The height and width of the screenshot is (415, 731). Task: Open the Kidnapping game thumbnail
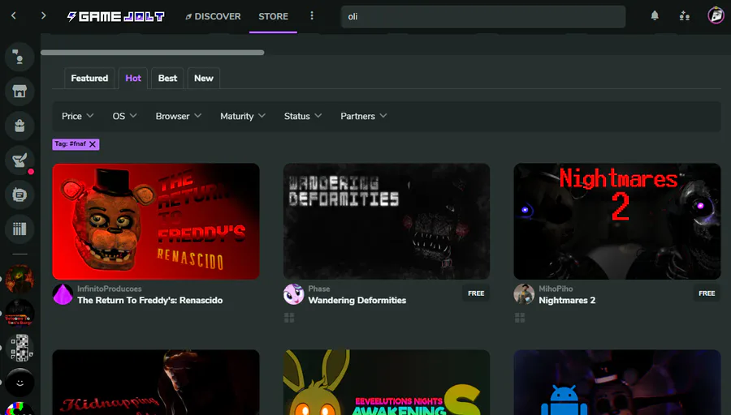coord(156,383)
